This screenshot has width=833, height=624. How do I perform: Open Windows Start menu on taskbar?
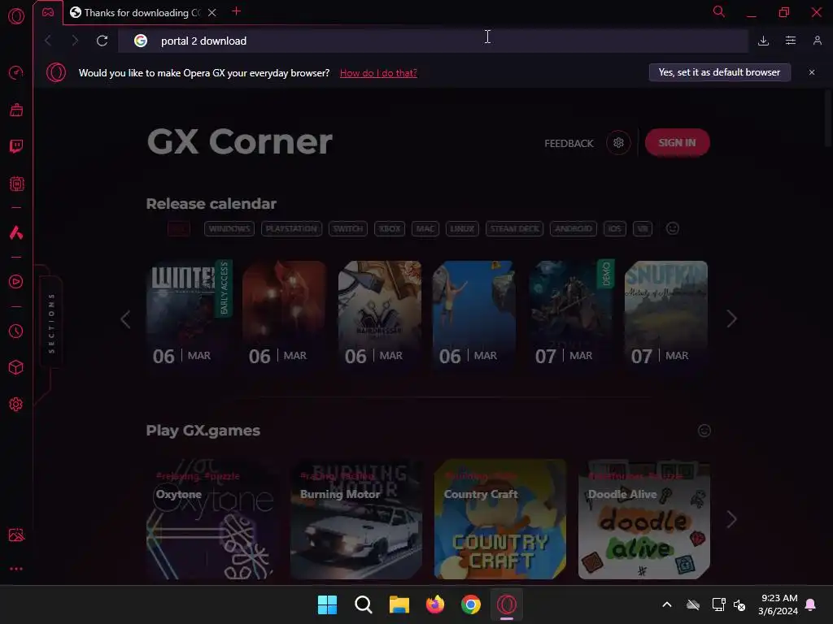(x=327, y=604)
